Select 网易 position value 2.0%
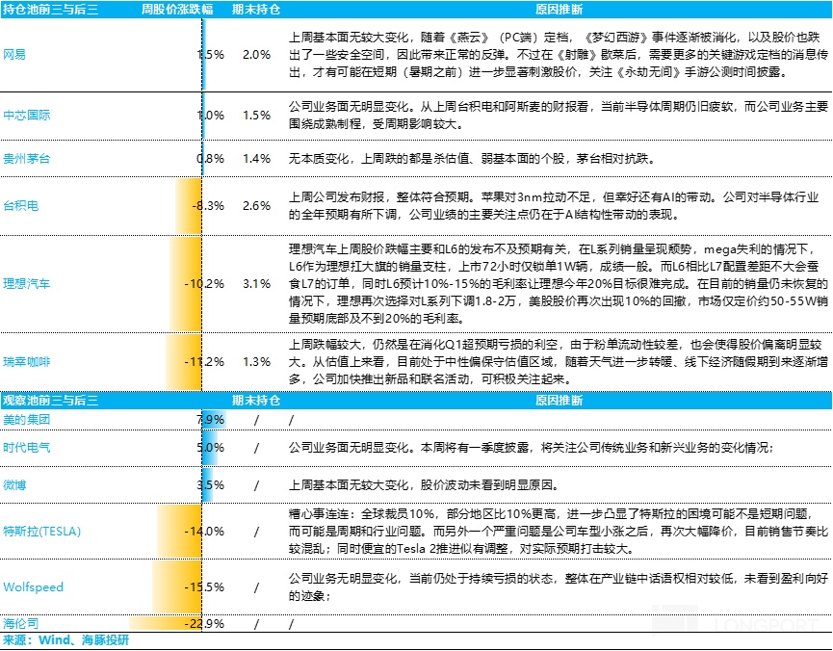Image resolution: width=833 pixels, height=651 pixels. [x=256, y=54]
